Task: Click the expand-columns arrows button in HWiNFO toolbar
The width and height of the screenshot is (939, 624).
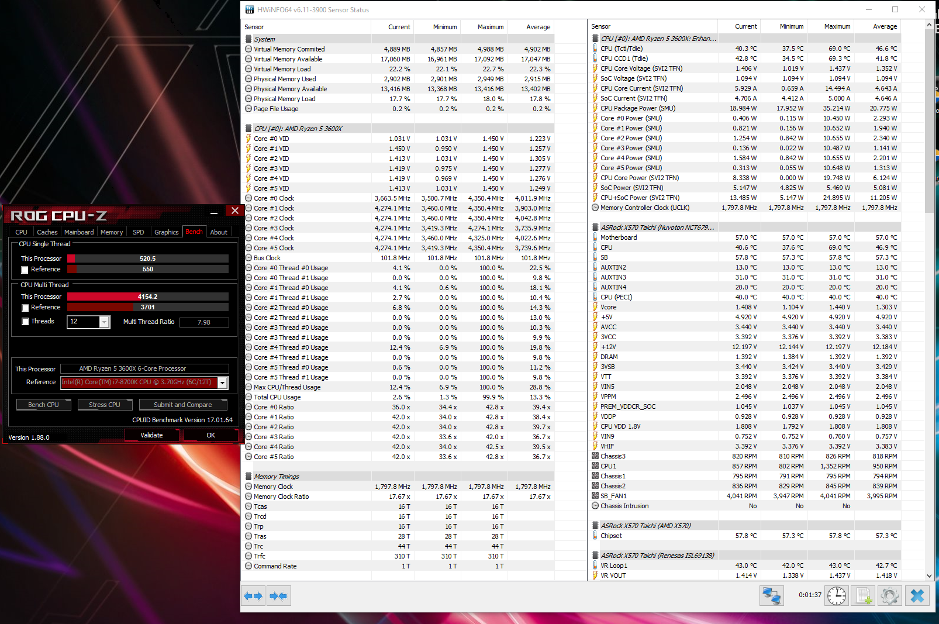Action: 253,596
